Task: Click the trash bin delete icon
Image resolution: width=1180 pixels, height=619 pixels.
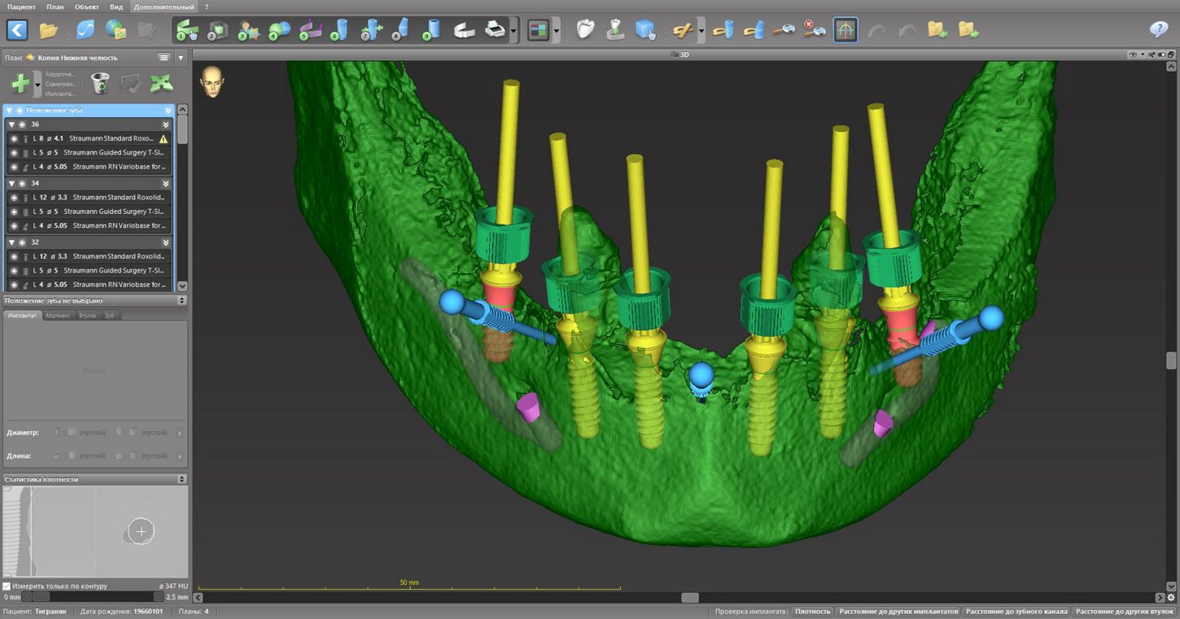Action: tap(99, 83)
